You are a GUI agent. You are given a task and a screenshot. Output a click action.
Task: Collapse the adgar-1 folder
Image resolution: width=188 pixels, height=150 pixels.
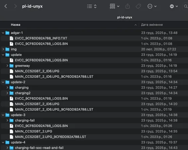(3, 33)
